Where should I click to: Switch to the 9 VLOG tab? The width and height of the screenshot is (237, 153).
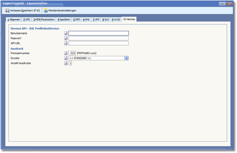pyautogui.click(x=116, y=20)
